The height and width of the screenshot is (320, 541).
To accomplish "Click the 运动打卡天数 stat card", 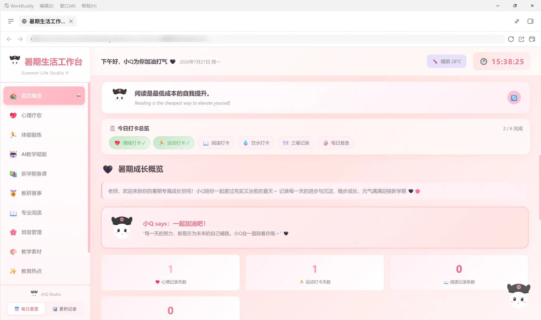I will pyautogui.click(x=315, y=273).
